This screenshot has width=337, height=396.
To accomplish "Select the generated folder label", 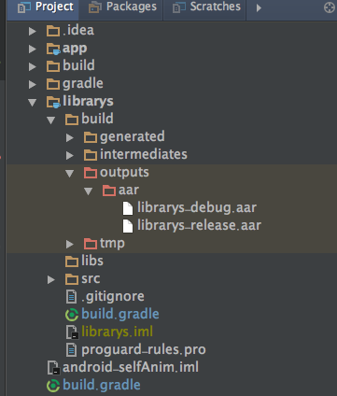I will pyautogui.click(x=133, y=137).
